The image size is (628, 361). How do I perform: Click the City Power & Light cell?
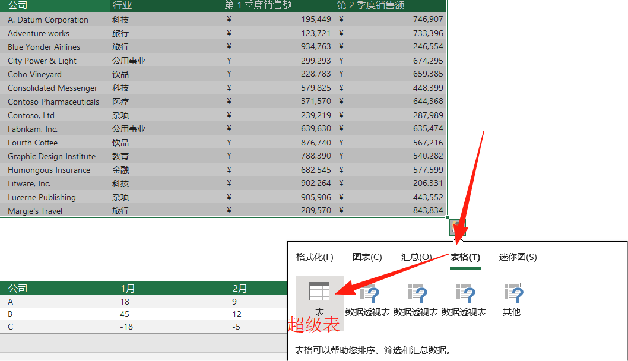[x=42, y=61]
